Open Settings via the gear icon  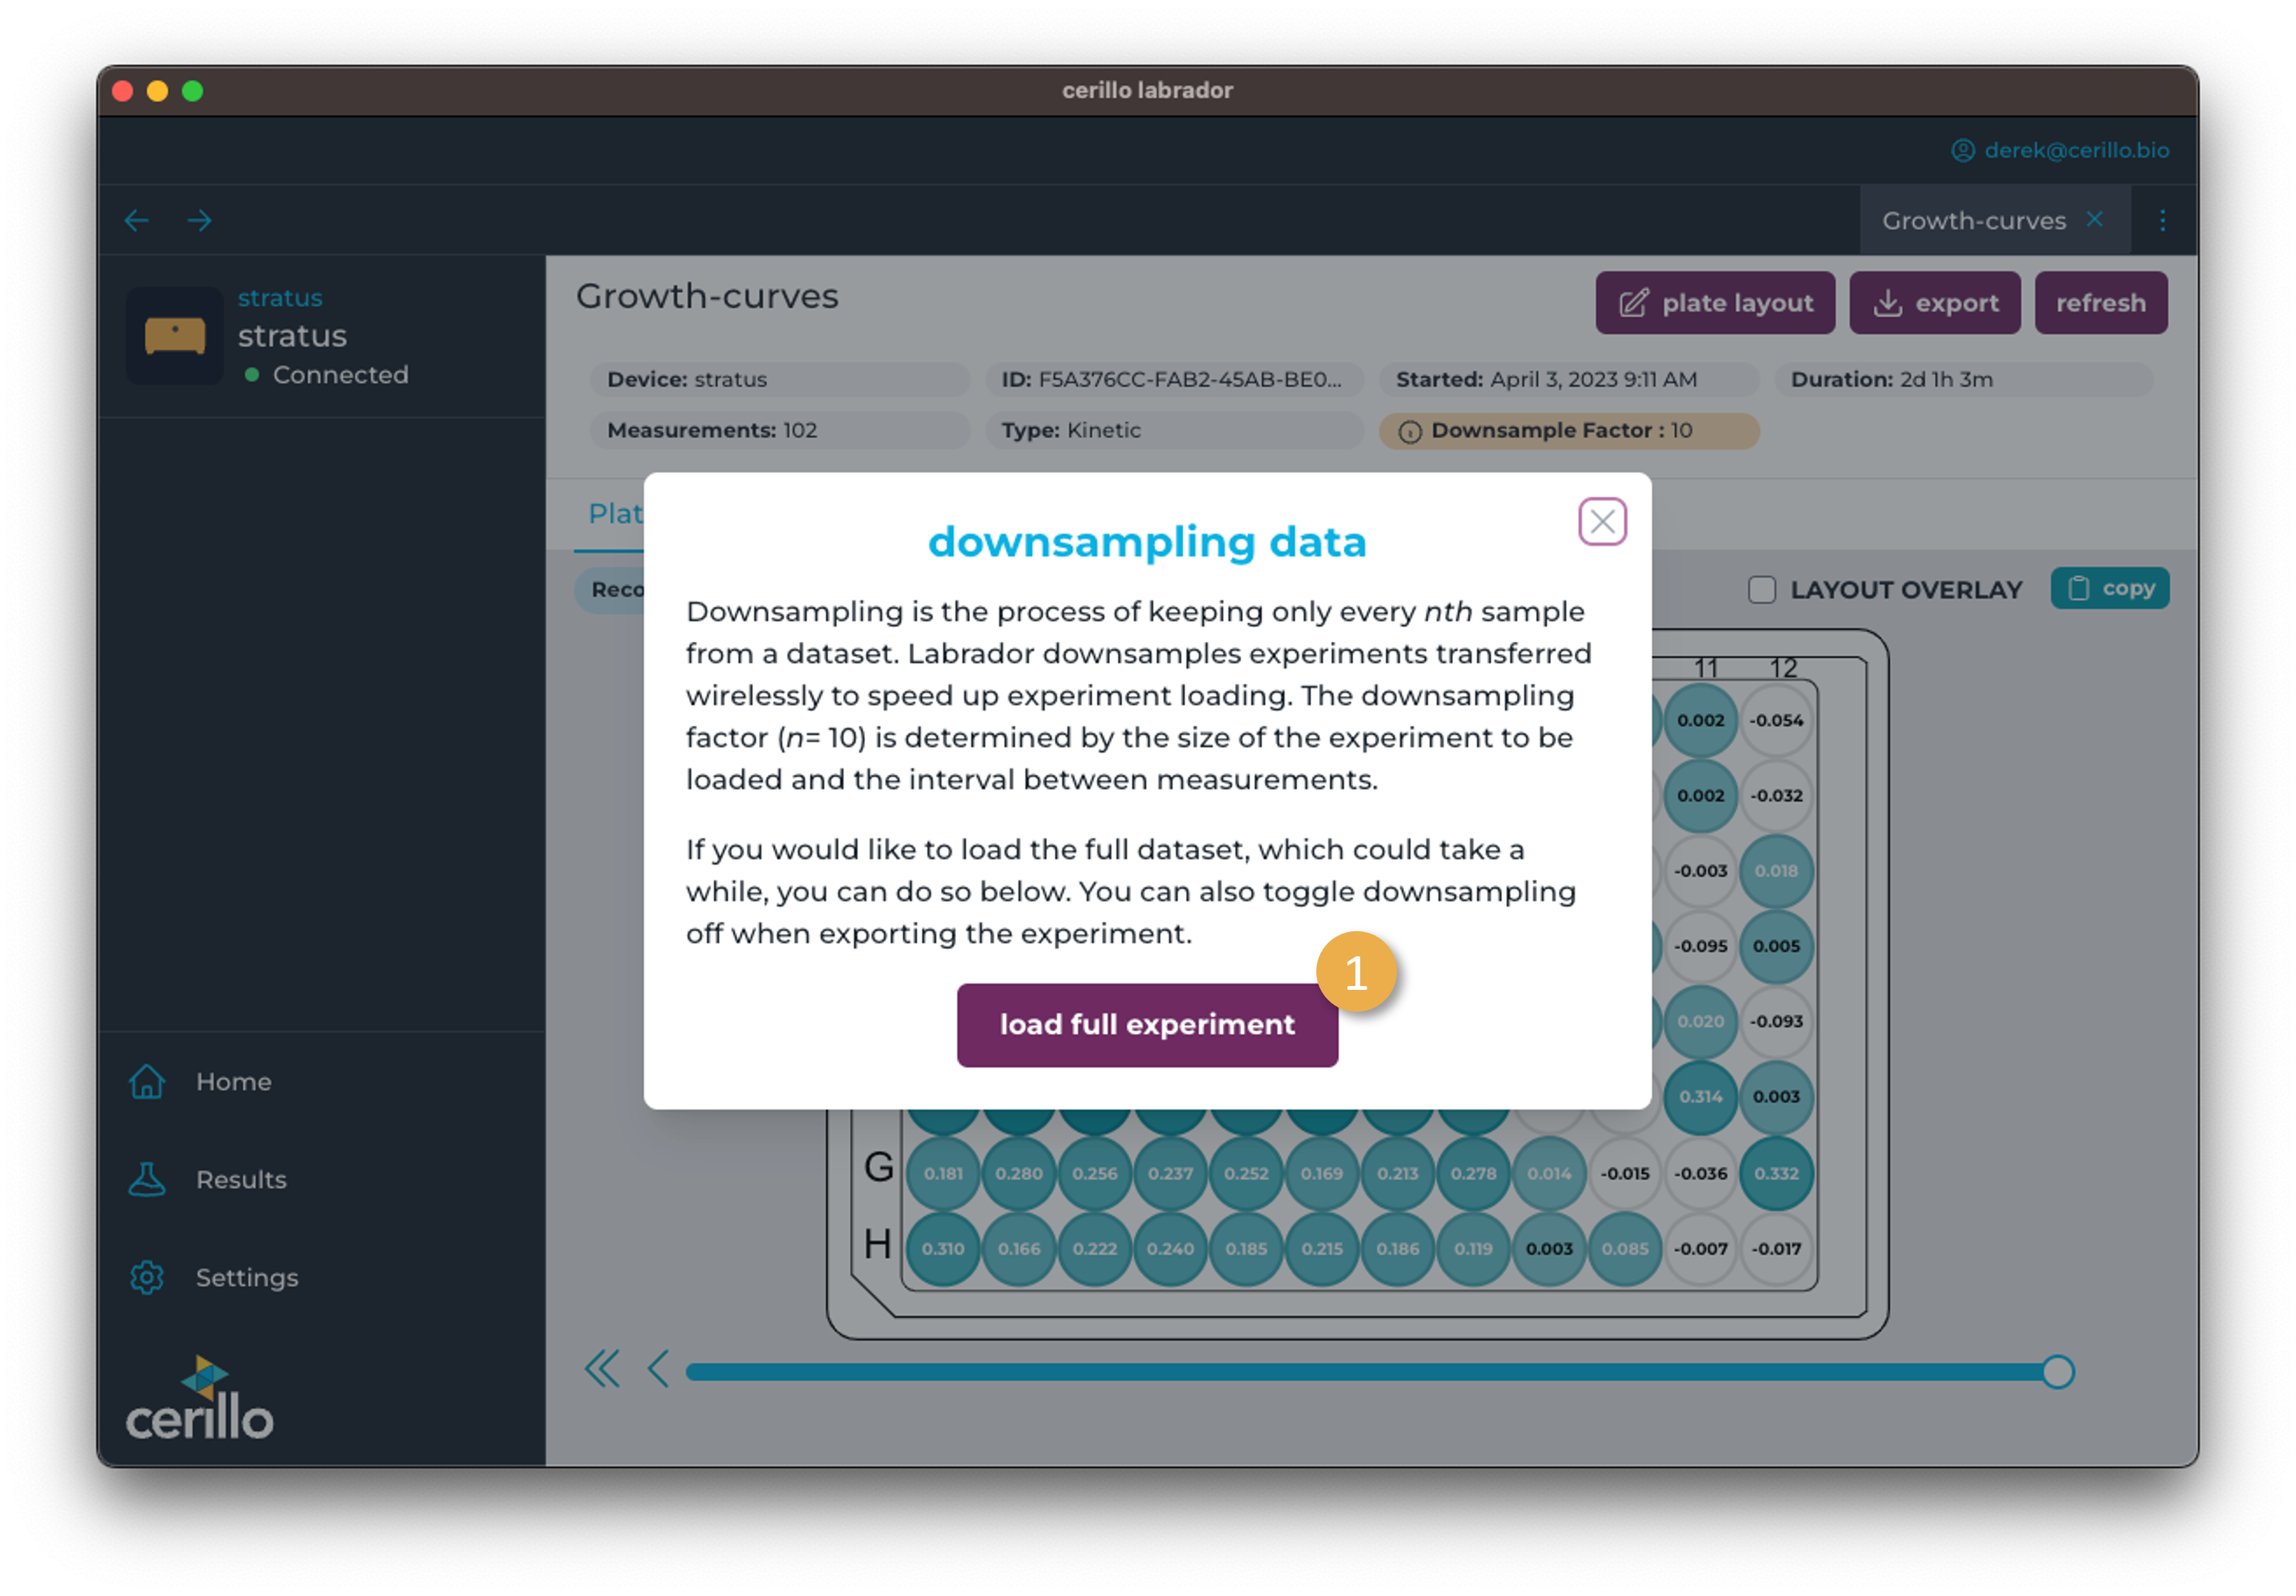click(x=147, y=1277)
